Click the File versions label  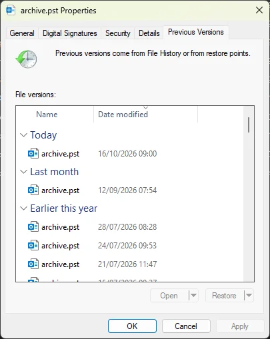coord(35,95)
